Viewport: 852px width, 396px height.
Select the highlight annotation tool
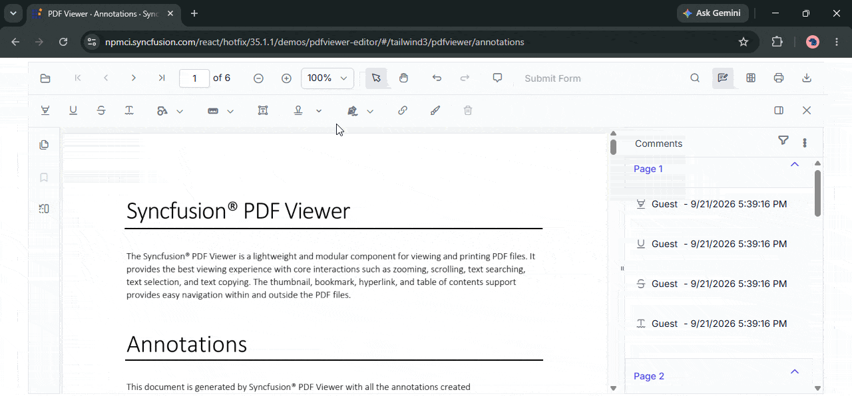coord(45,111)
